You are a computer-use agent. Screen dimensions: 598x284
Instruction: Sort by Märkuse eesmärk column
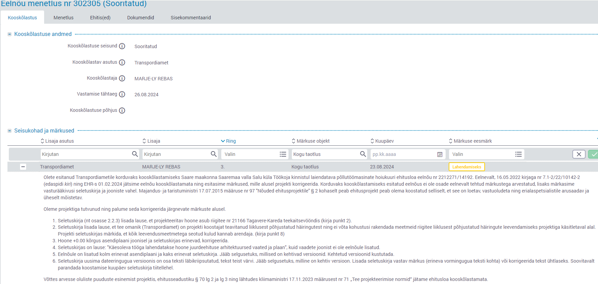click(x=470, y=141)
